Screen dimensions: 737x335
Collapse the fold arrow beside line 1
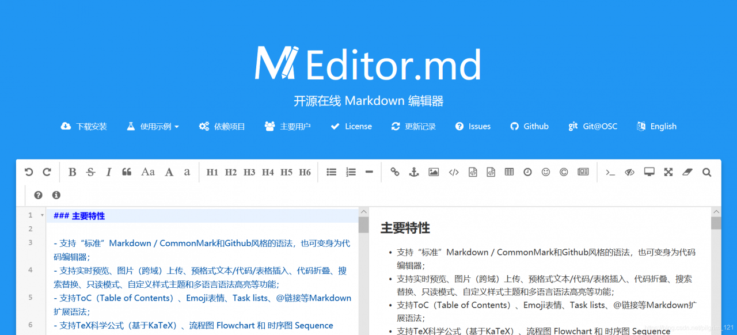(42, 215)
